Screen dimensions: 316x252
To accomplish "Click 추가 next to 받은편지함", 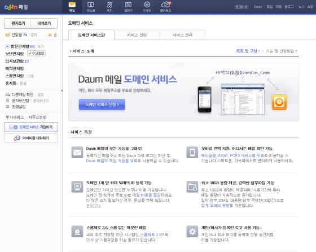I will pyautogui.click(x=41, y=46).
